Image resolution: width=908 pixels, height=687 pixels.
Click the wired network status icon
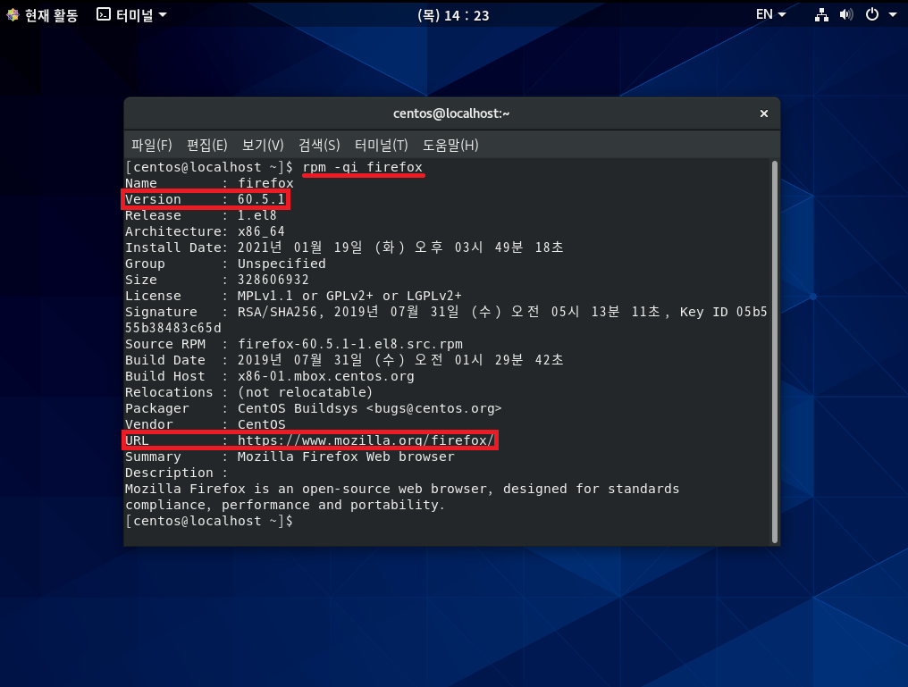click(x=821, y=15)
